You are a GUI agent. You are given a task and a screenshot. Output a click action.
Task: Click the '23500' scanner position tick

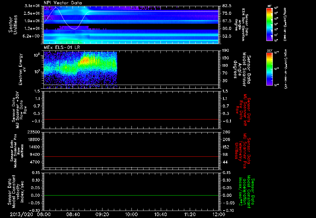coord(34,132)
